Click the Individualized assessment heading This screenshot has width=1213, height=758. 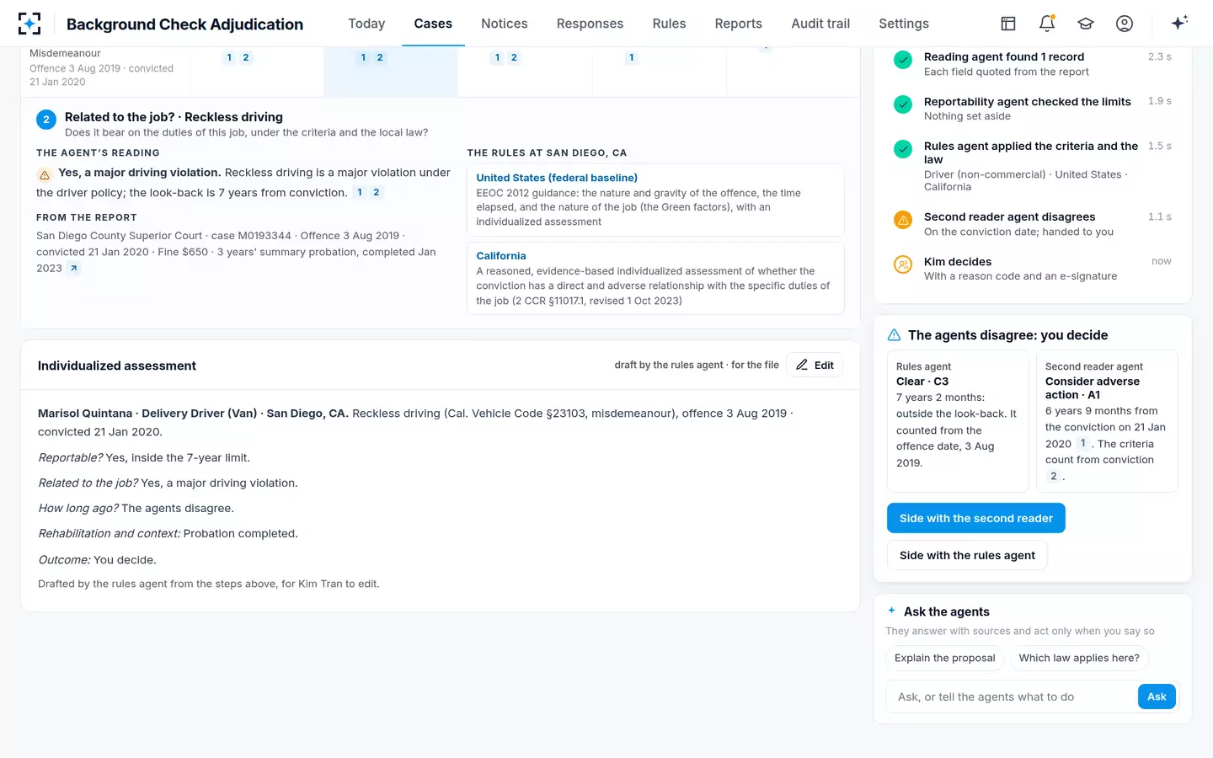117,366
